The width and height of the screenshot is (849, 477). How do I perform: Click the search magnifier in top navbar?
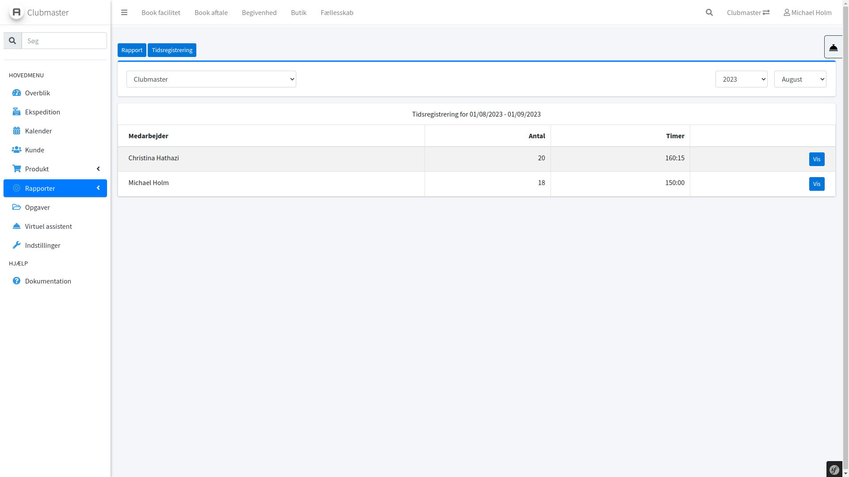click(x=709, y=12)
